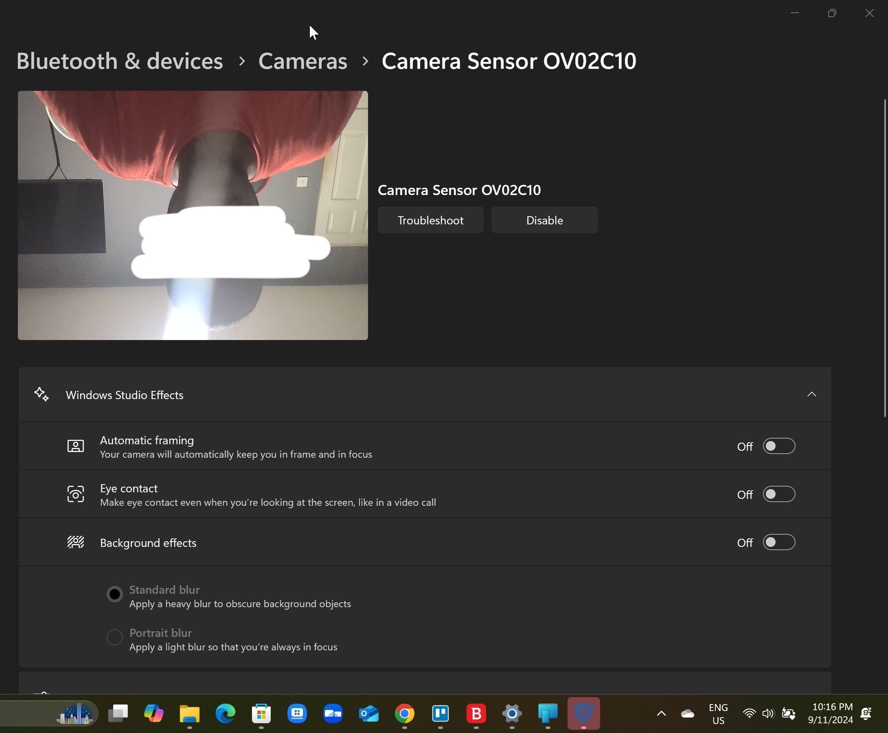Open File Explorer from the taskbar
The height and width of the screenshot is (733, 888).
[189, 713]
